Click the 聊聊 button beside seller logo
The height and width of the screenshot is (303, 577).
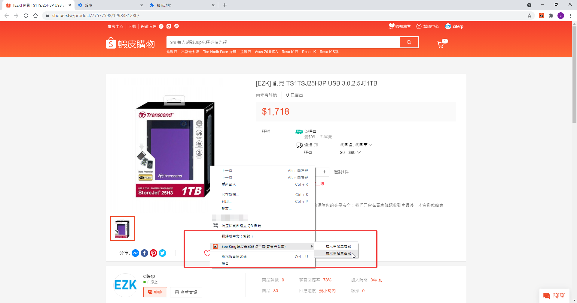(x=155, y=292)
